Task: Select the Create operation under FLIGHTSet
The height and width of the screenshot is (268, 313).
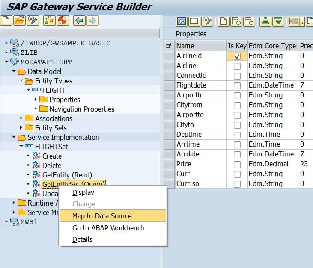Action: pyautogui.click(x=52, y=156)
